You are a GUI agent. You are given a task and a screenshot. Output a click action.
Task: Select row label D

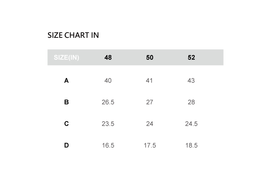click(66, 145)
